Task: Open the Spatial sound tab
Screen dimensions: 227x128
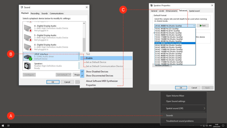Action: [x=194, y=11]
